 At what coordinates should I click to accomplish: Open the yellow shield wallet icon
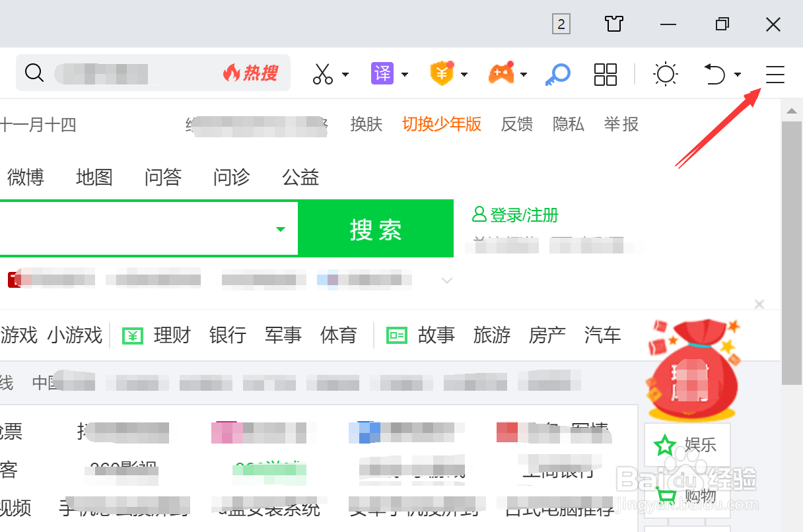tap(441, 74)
